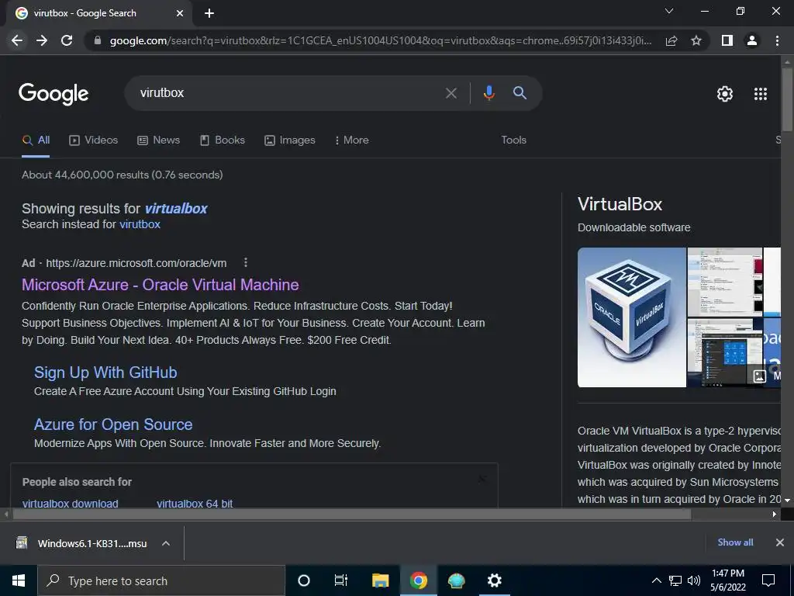Open the tab search chevron in title bar

click(669, 11)
